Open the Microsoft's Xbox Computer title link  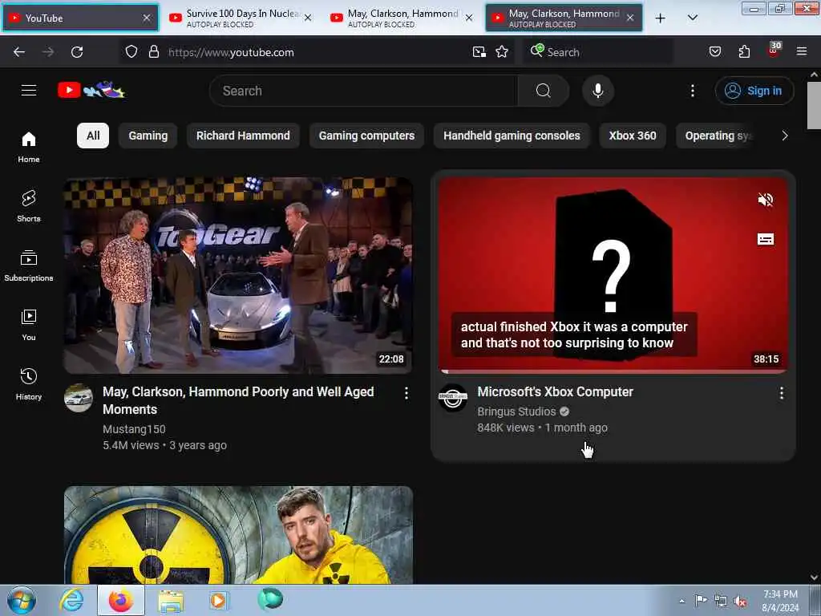(x=555, y=391)
